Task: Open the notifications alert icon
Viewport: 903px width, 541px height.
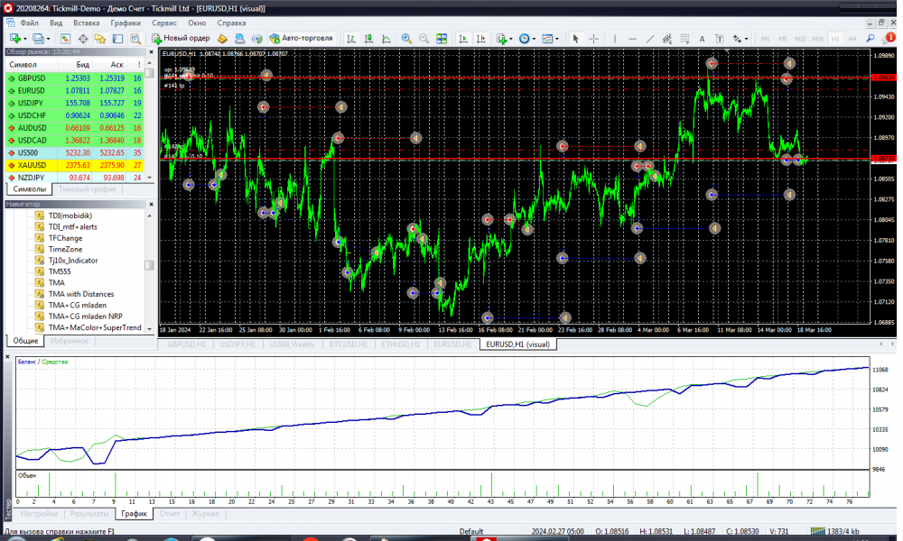Action: pyautogui.click(x=889, y=39)
